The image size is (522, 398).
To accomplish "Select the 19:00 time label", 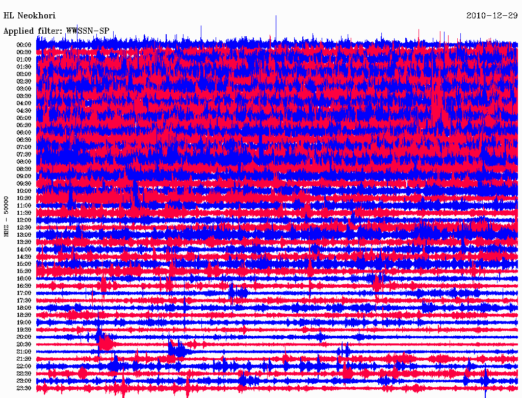I will [24, 322].
